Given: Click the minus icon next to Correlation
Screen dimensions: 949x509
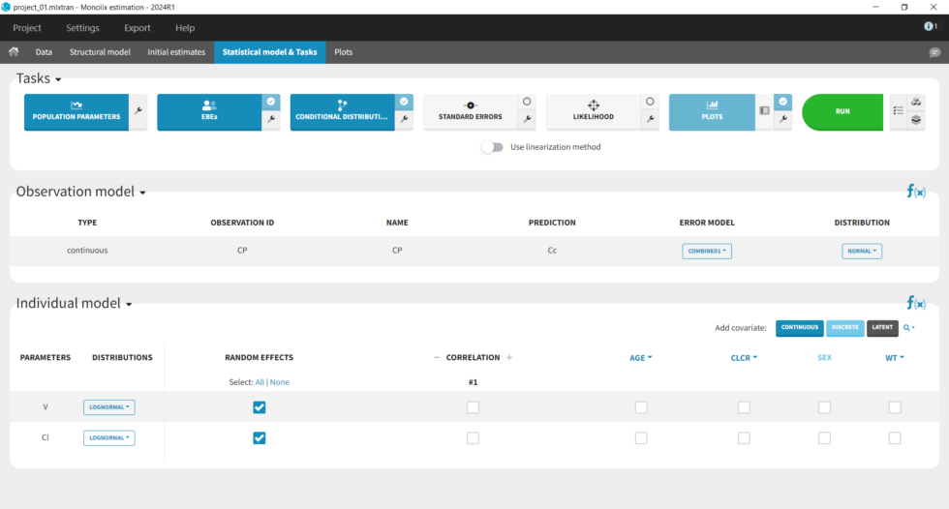Looking at the screenshot, I should click(437, 357).
